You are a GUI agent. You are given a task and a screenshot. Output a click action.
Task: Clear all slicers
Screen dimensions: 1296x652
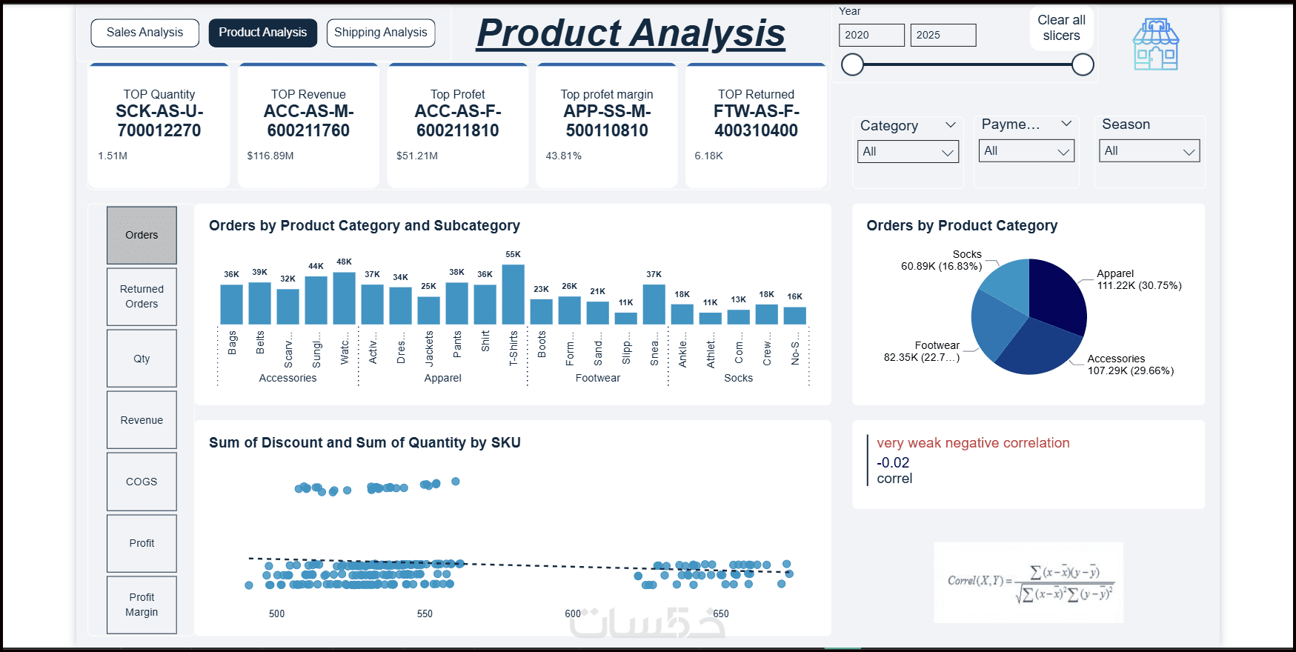coord(1061,28)
